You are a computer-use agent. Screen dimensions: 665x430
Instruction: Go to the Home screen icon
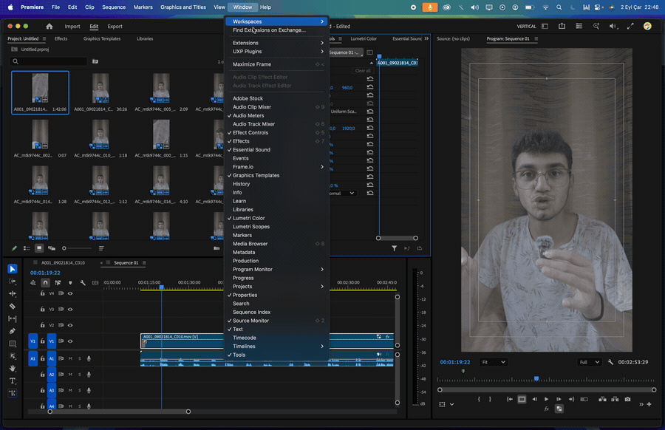coord(50,27)
